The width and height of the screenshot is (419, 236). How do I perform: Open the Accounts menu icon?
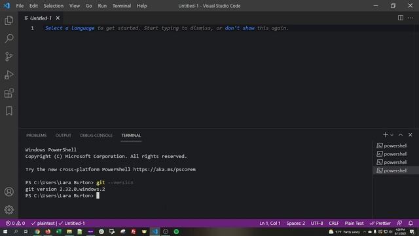(9, 192)
